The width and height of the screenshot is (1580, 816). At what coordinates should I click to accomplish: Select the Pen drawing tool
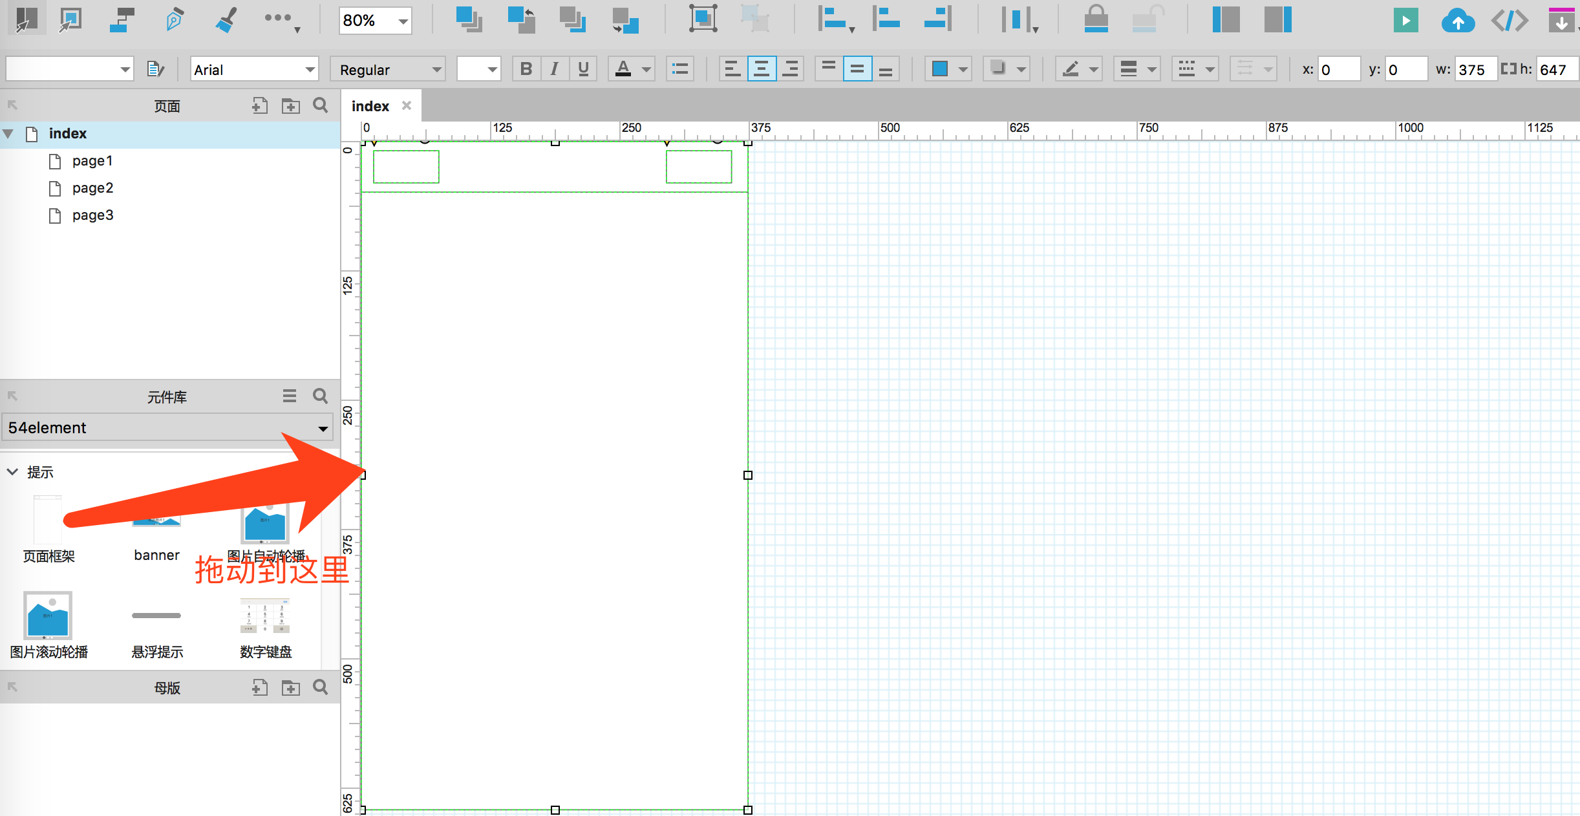[x=174, y=20]
